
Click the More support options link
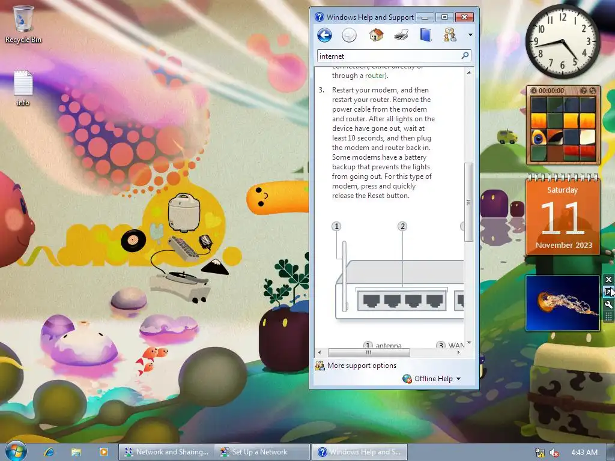362,366
